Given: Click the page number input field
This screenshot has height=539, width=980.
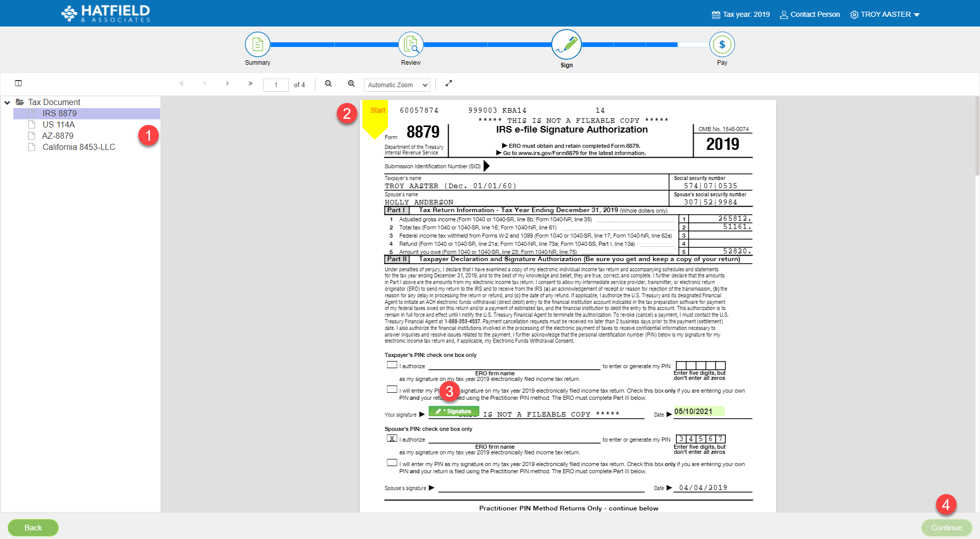Looking at the screenshot, I should pyautogui.click(x=276, y=85).
